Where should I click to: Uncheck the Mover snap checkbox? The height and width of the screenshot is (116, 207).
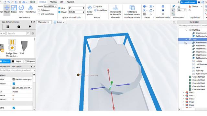[x=59, y=12]
